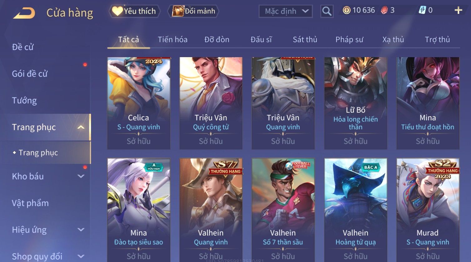The height and width of the screenshot is (262, 471).
Task: Open the Mặc định sort dropdown
Action: pyautogui.click(x=285, y=11)
